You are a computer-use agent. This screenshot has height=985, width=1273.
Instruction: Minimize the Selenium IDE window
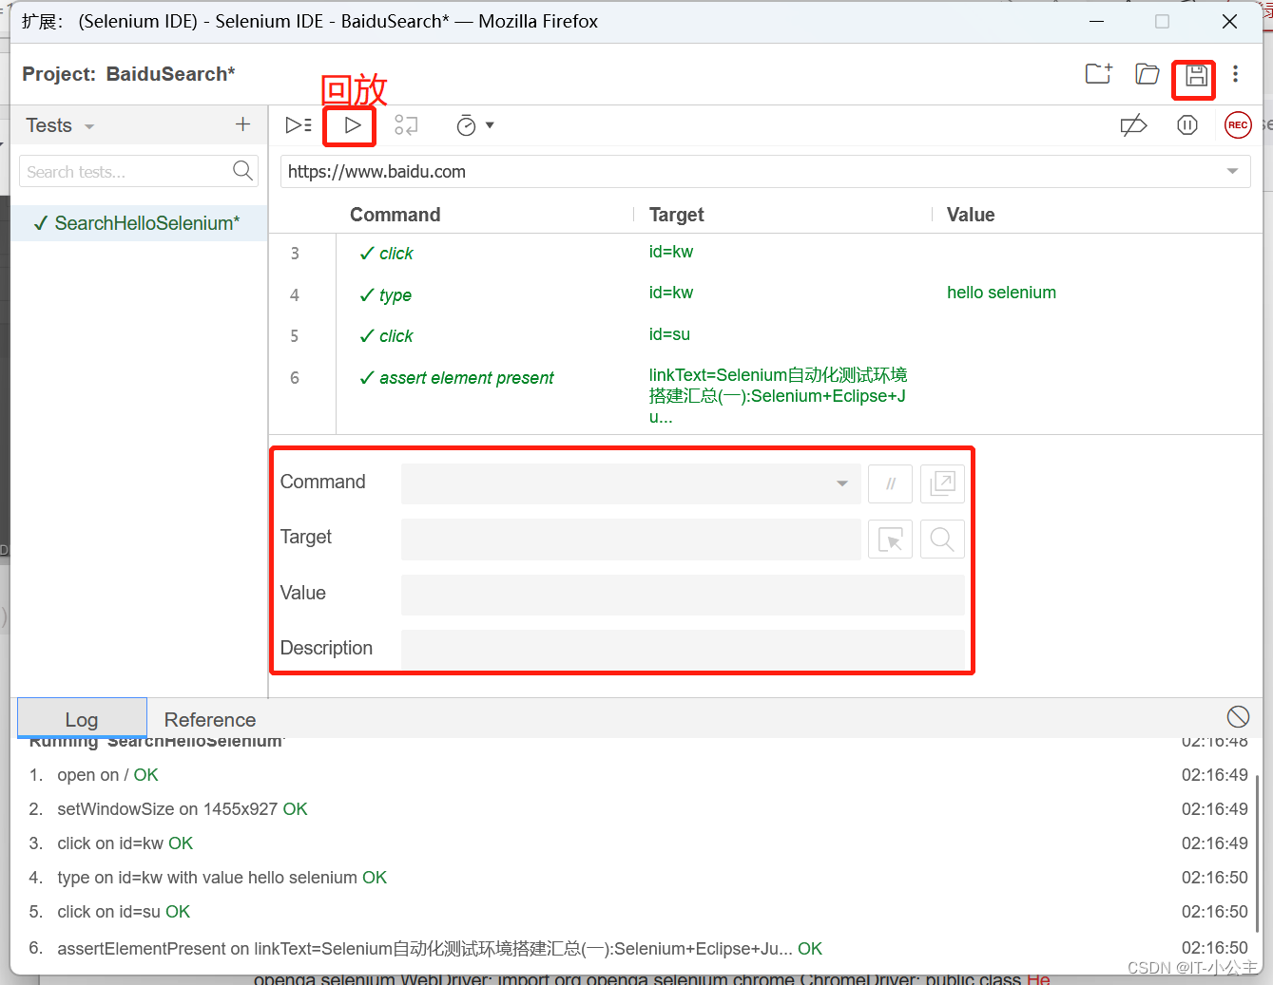coord(1096,21)
